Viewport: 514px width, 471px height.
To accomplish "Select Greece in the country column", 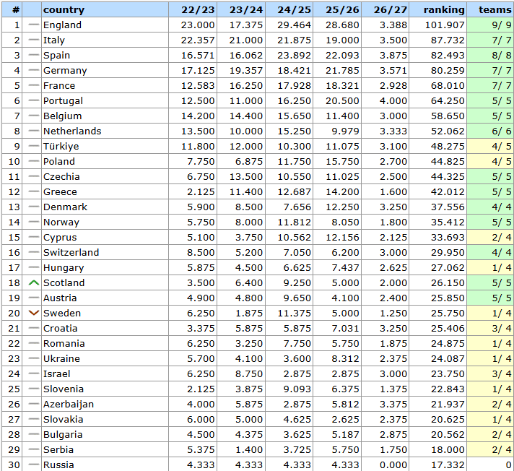I will point(60,192).
